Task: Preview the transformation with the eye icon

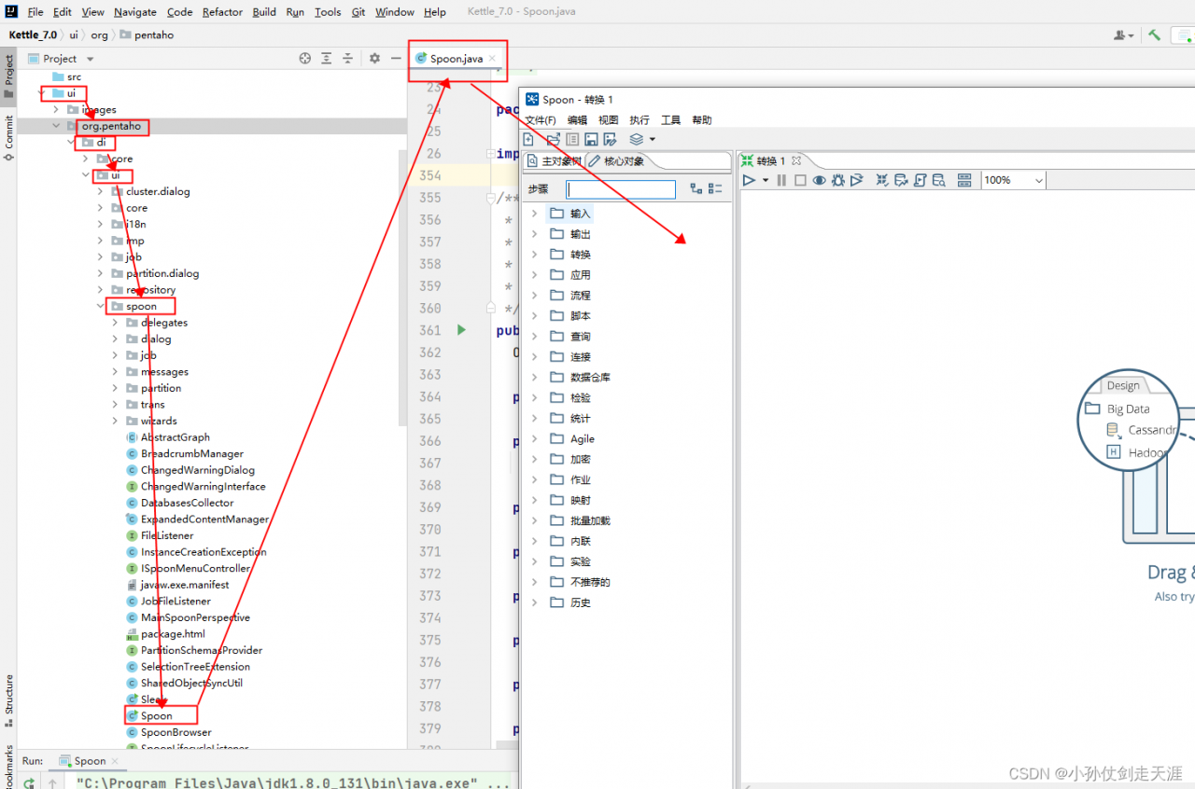Action: click(x=819, y=180)
